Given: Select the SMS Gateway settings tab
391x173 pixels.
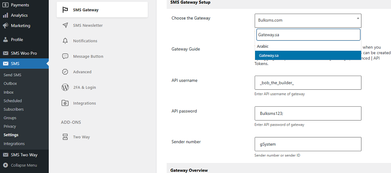Looking at the screenshot, I should pos(102,10).
